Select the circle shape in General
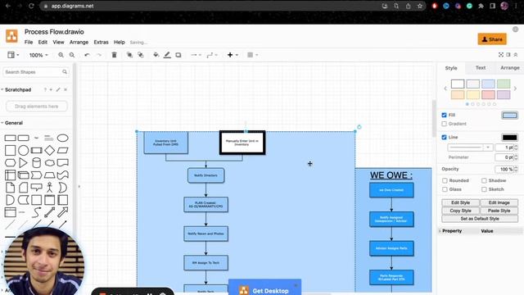 [x=23, y=150]
